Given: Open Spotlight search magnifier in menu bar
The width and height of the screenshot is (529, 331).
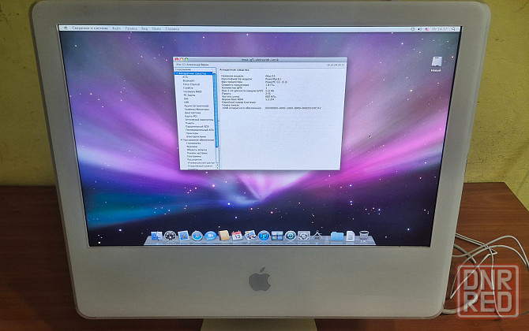Looking at the screenshot, I should pyautogui.click(x=453, y=29).
